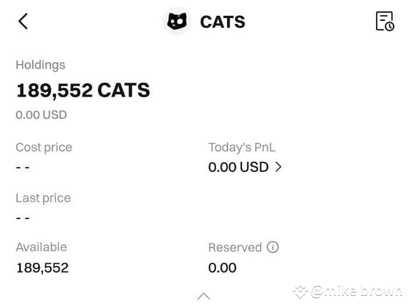Select the CATS title in header
408x304 pixels.
coord(222,22)
